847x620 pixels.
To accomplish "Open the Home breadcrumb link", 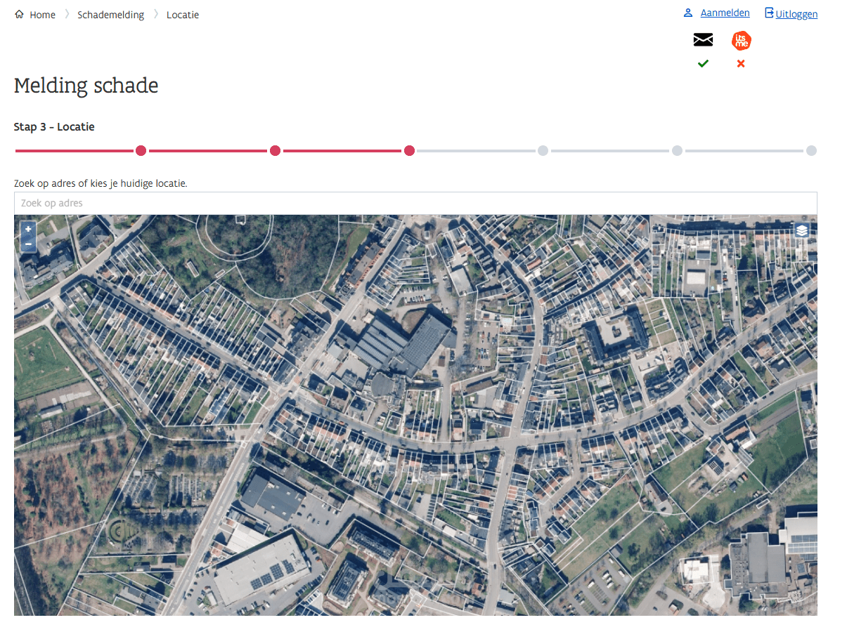I will (x=42, y=15).
